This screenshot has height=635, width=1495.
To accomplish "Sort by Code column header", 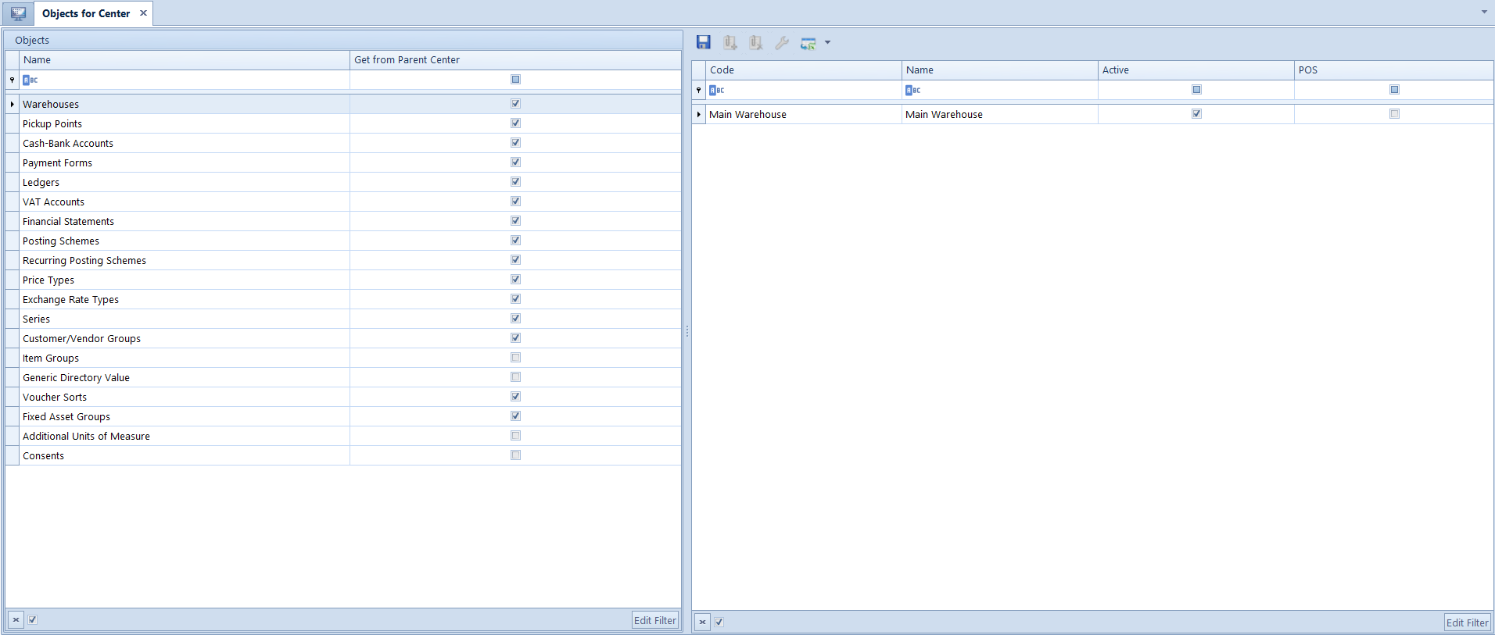I will (x=804, y=70).
